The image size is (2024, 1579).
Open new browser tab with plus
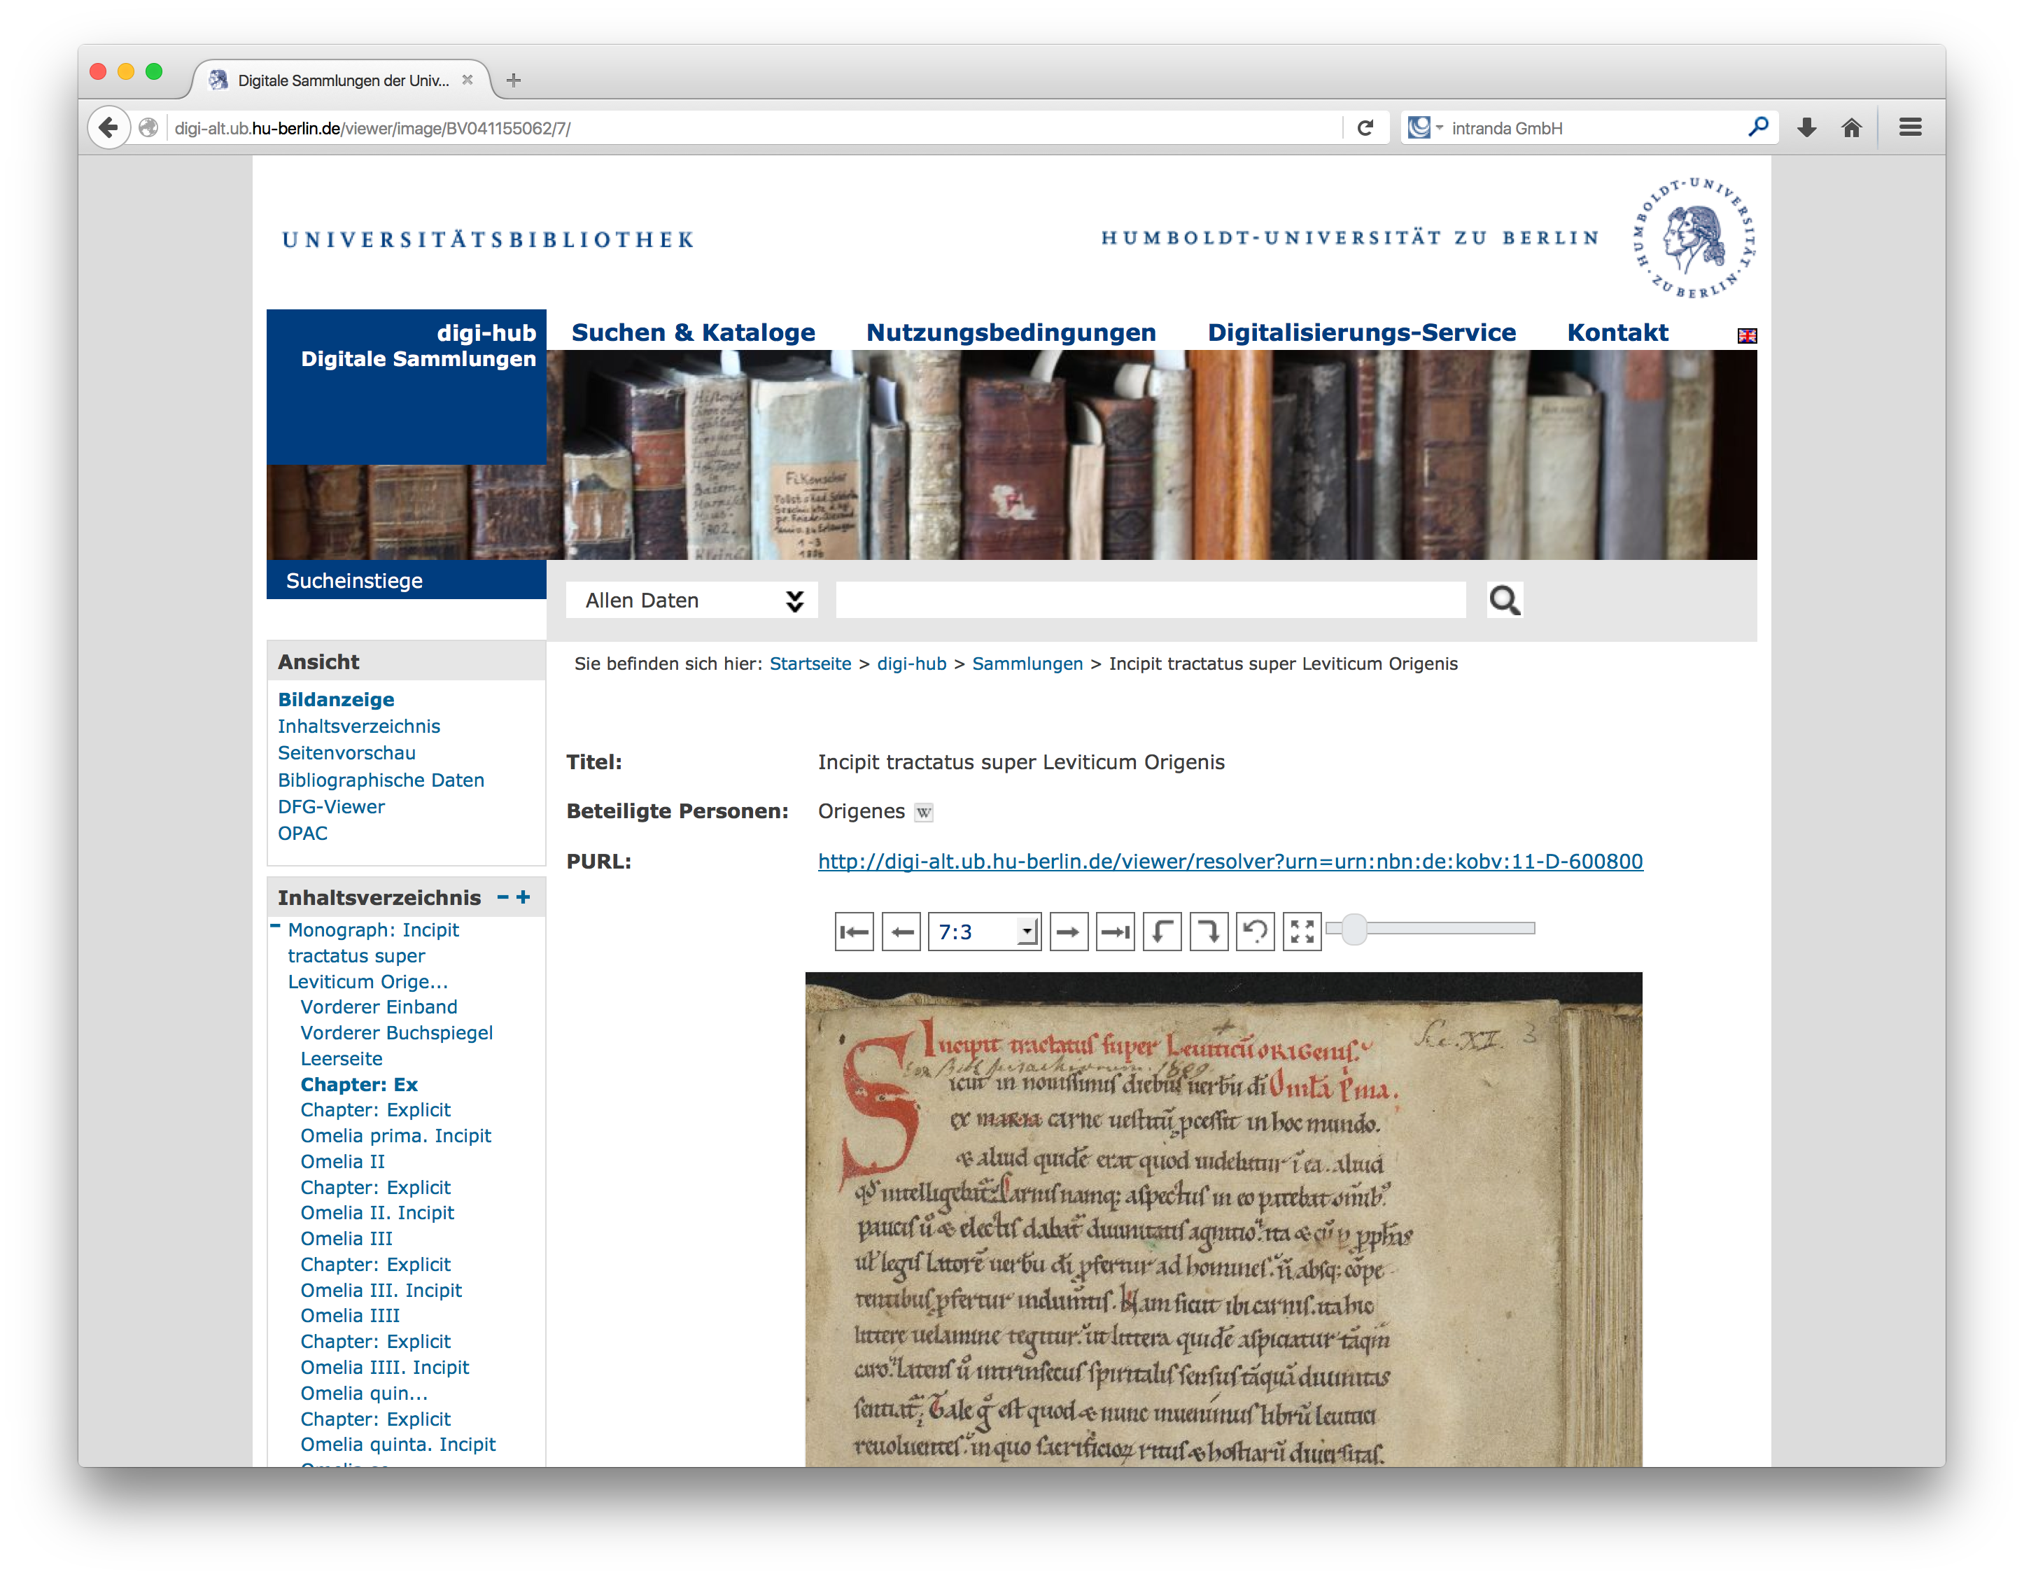coord(514,80)
